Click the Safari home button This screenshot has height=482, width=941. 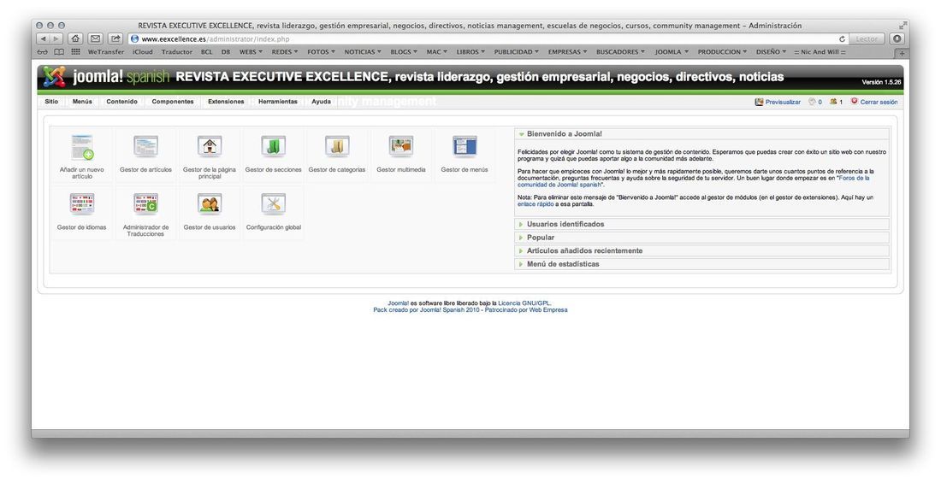pyautogui.click(x=75, y=38)
